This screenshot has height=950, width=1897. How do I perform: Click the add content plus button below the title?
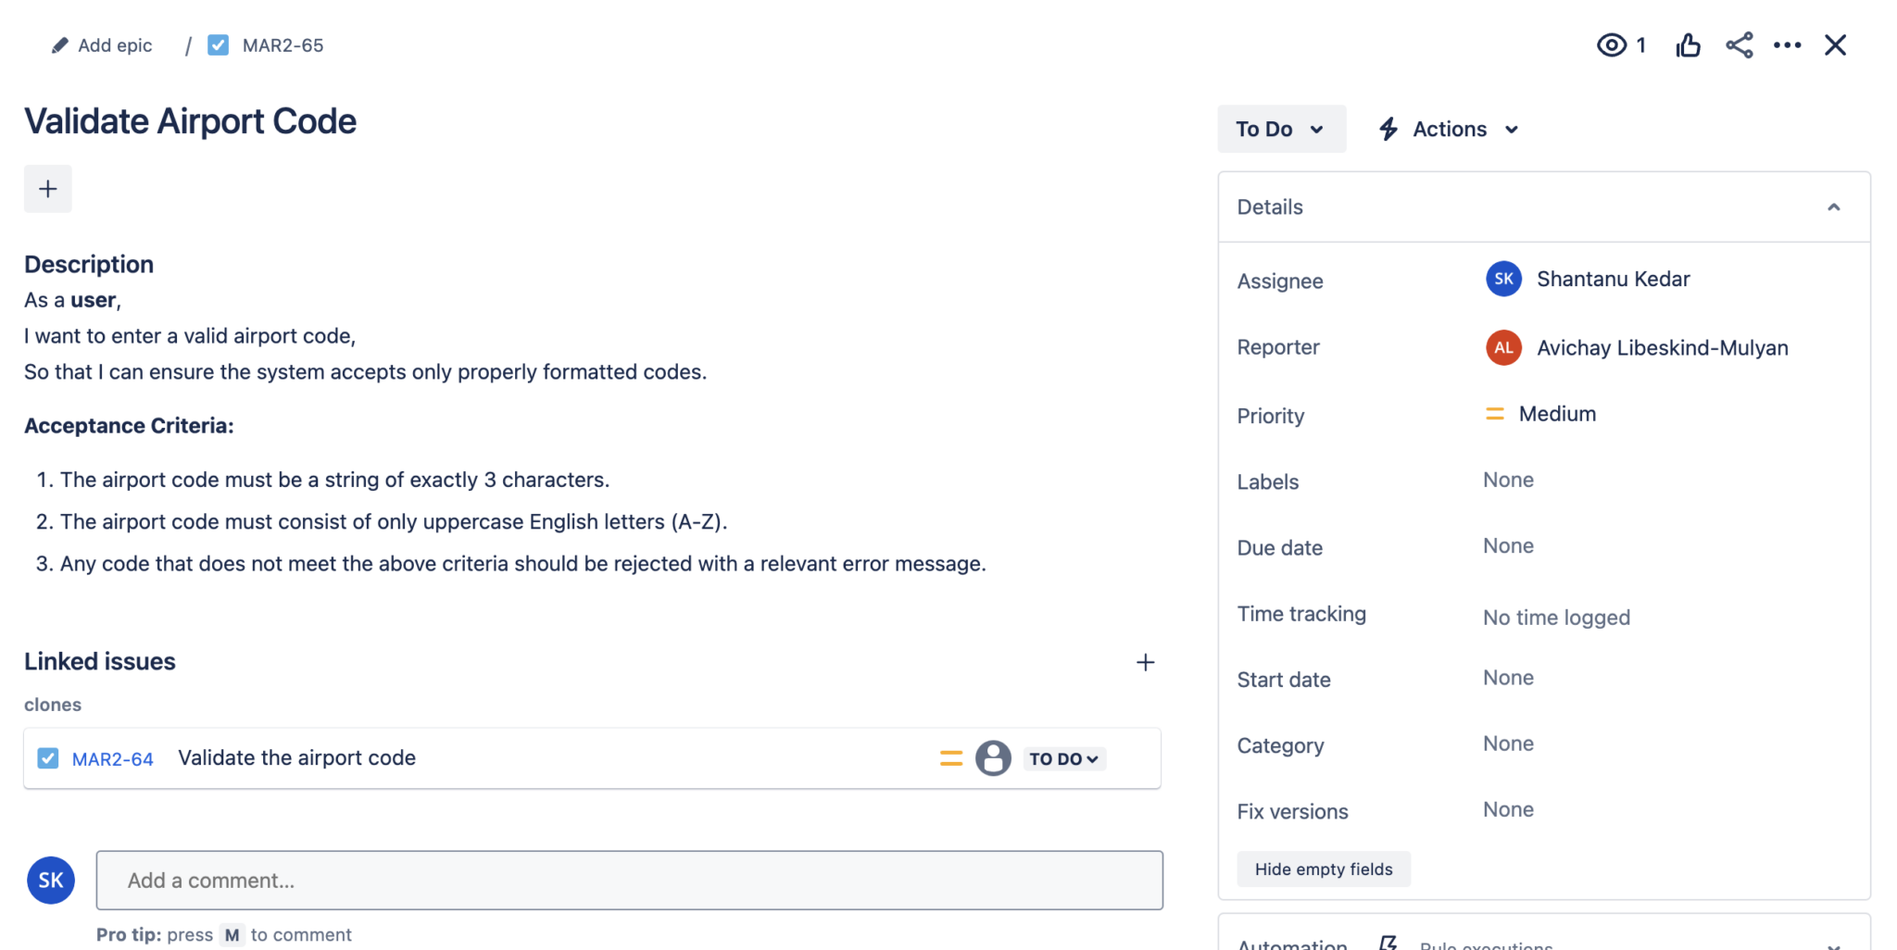47,188
